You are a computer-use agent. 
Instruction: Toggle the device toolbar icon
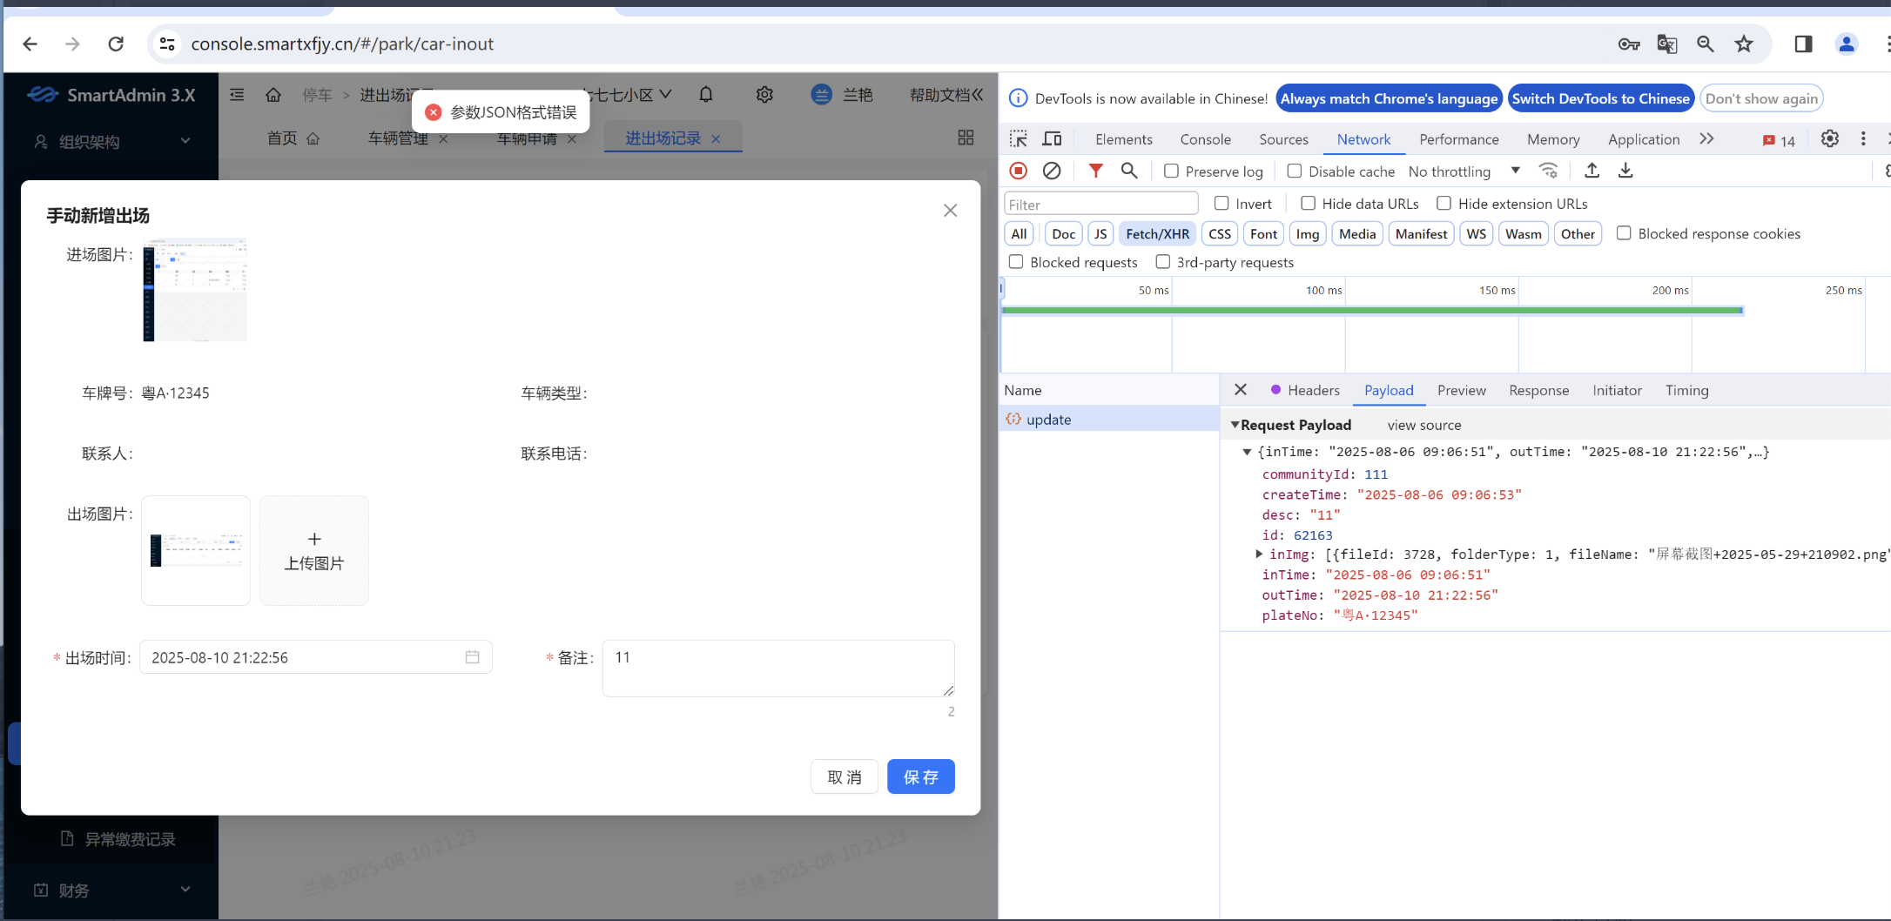tap(1052, 139)
